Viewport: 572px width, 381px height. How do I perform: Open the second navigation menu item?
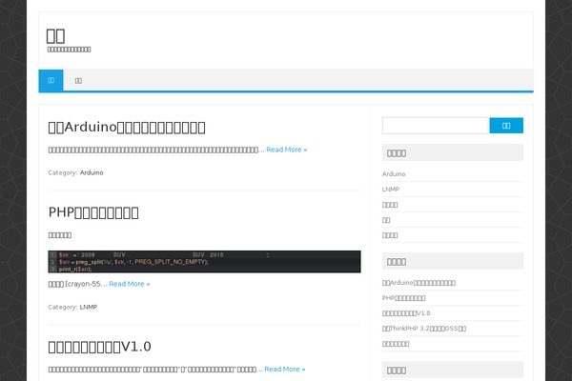point(78,81)
